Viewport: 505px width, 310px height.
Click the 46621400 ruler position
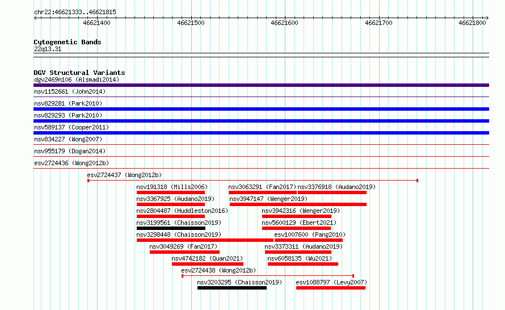coord(96,23)
